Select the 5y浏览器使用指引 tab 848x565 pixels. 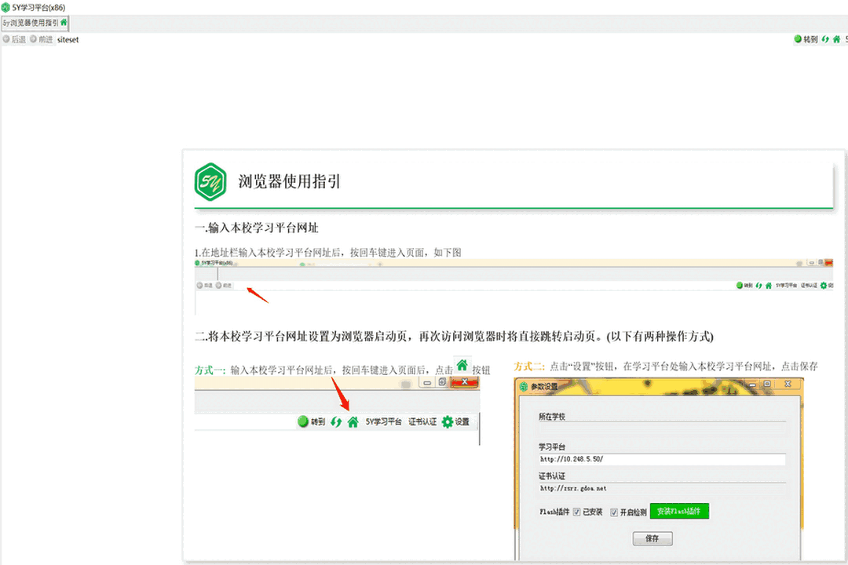point(31,23)
